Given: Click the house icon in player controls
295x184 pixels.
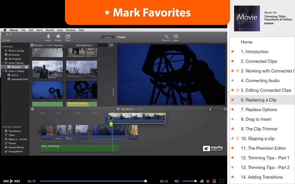Looking at the screenshot, I should [x=202, y=181].
